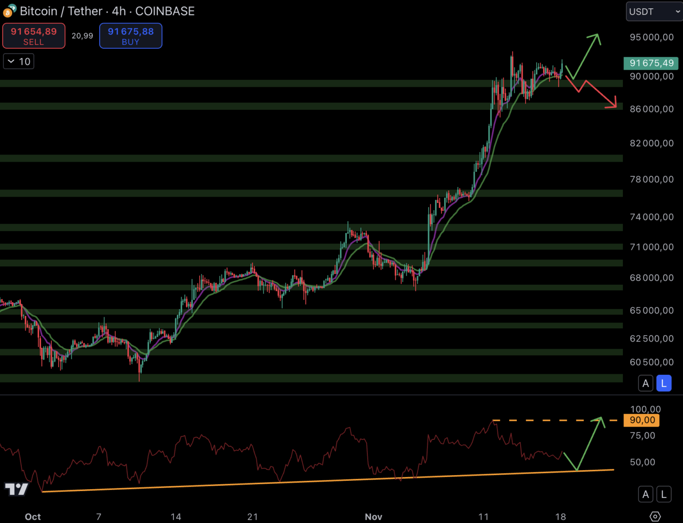Viewport: 683px width, 523px height.
Task: Open the Bitcoin / Tether symbol title
Action: coord(107,11)
